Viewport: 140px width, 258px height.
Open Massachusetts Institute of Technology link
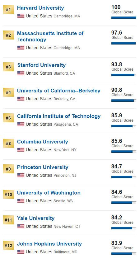point(50,36)
